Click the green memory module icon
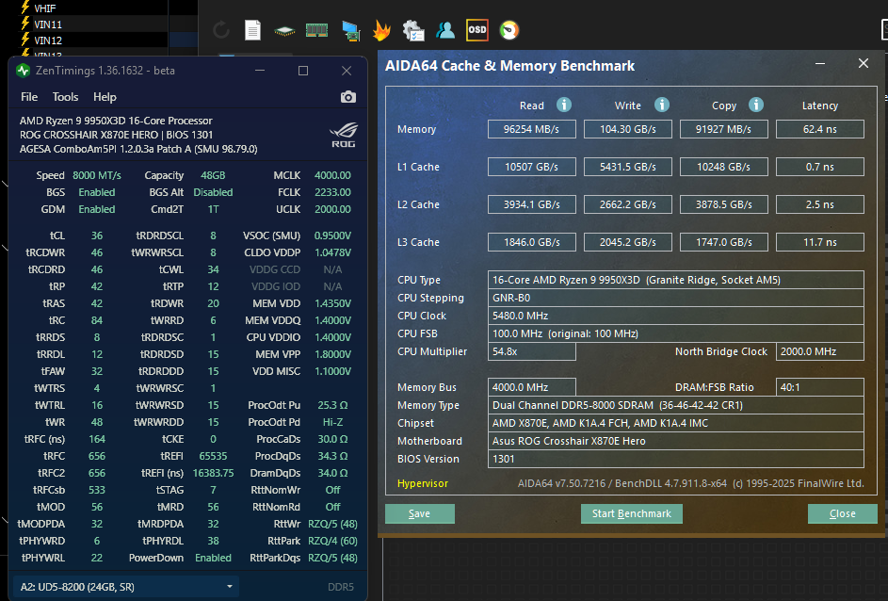The image size is (888, 601). (316, 30)
